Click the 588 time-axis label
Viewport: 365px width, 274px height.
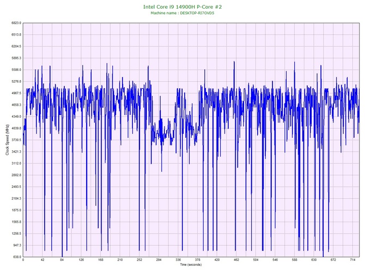(x=295, y=260)
